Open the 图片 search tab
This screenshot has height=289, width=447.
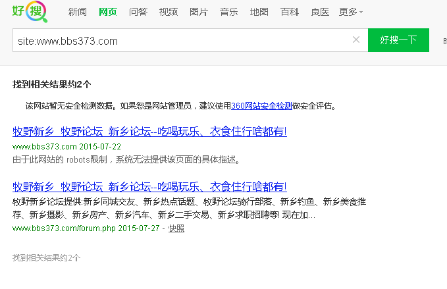pyautogui.click(x=198, y=12)
